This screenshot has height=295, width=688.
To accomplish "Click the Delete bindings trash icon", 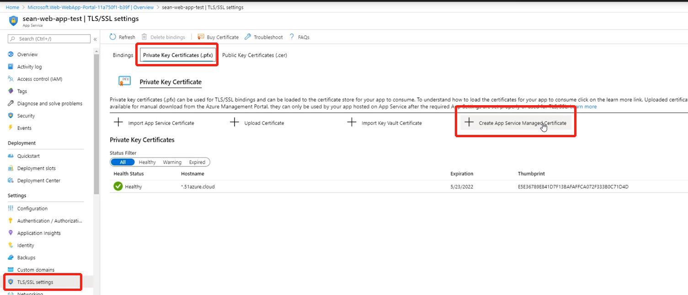I will [144, 37].
